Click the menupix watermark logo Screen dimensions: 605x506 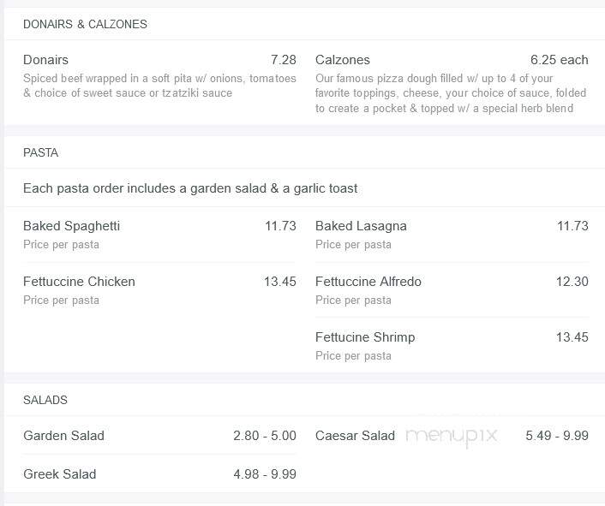[x=451, y=437]
